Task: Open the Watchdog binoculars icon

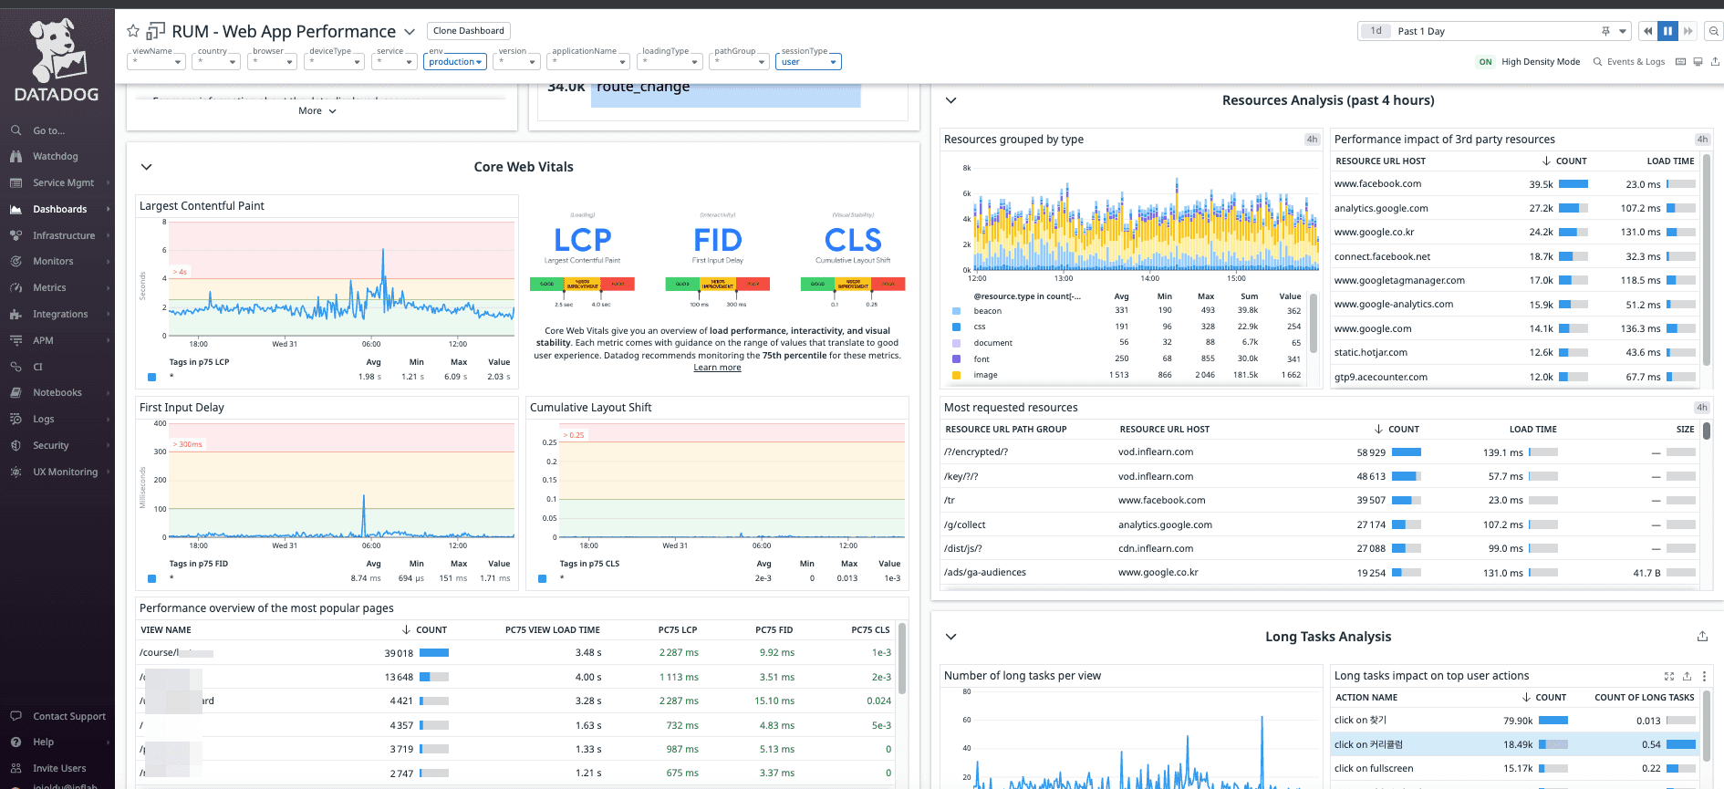Action: click(16, 157)
